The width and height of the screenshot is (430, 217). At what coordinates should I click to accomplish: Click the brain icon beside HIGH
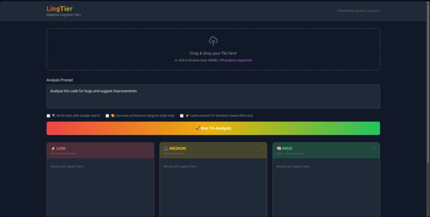(279, 149)
